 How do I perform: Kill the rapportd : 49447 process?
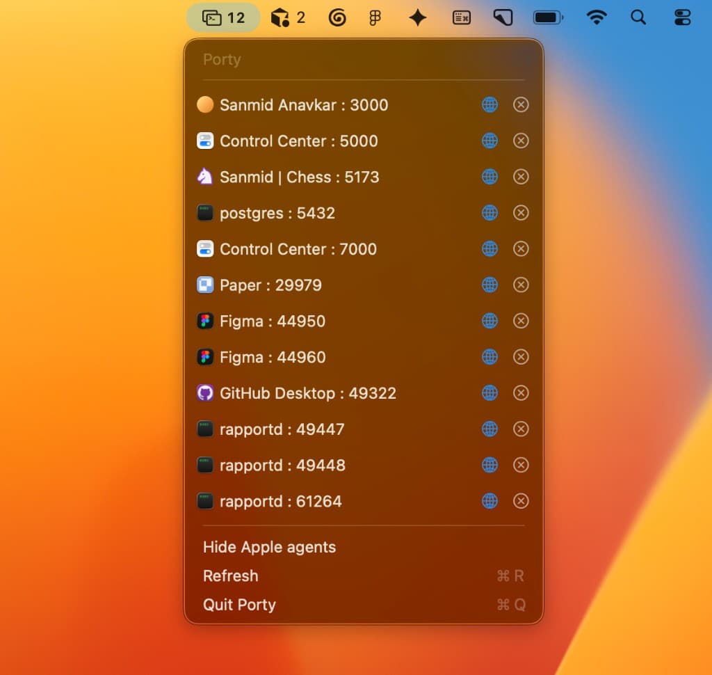(x=520, y=429)
